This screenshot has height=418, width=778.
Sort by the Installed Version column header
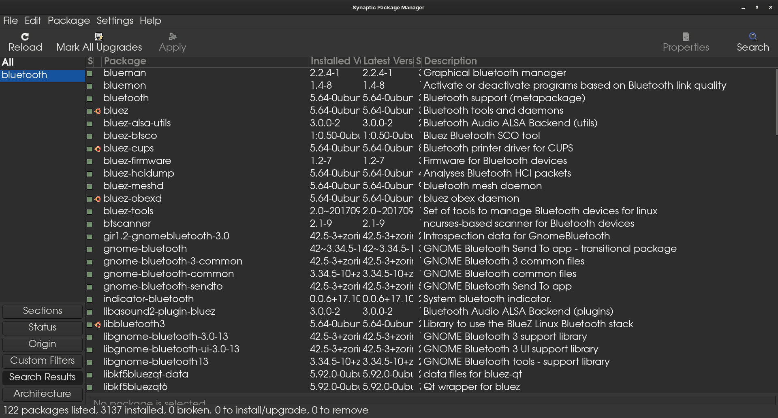335,61
